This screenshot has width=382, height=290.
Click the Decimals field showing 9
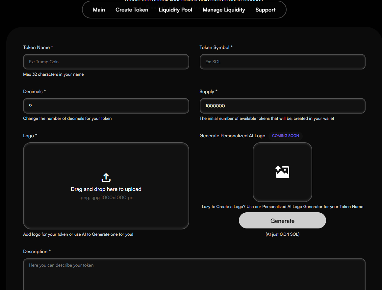click(x=106, y=106)
